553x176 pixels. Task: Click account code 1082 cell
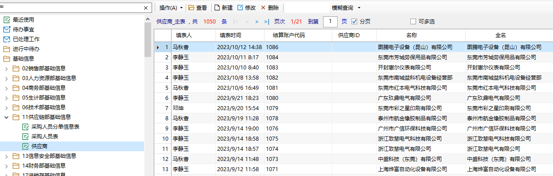point(298,77)
